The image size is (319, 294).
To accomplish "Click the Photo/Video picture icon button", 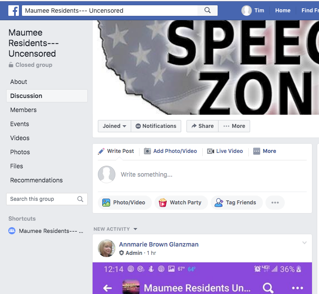I will coord(106,203).
